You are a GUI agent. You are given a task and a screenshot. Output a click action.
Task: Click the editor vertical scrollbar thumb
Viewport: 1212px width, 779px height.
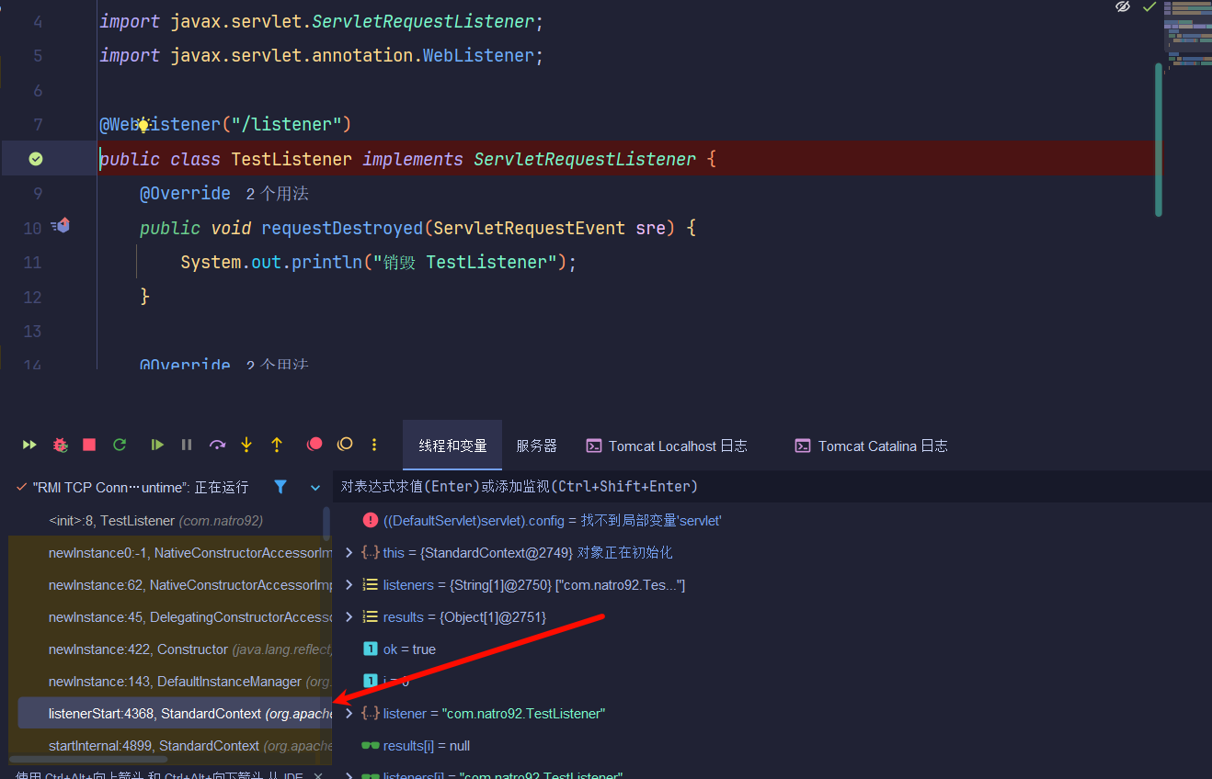[1159, 140]
